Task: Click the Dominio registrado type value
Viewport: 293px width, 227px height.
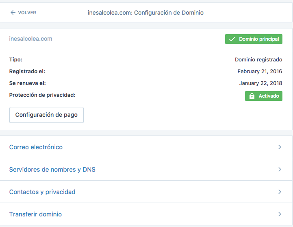Action: (x=258, y=59)
